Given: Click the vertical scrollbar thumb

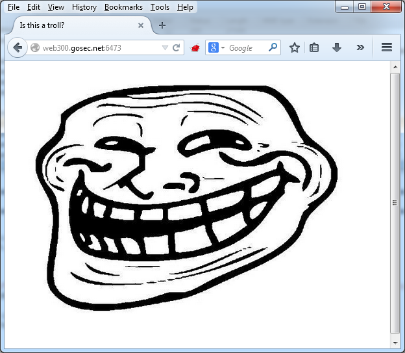Looking at the screenshot, I should click(395, 203).
